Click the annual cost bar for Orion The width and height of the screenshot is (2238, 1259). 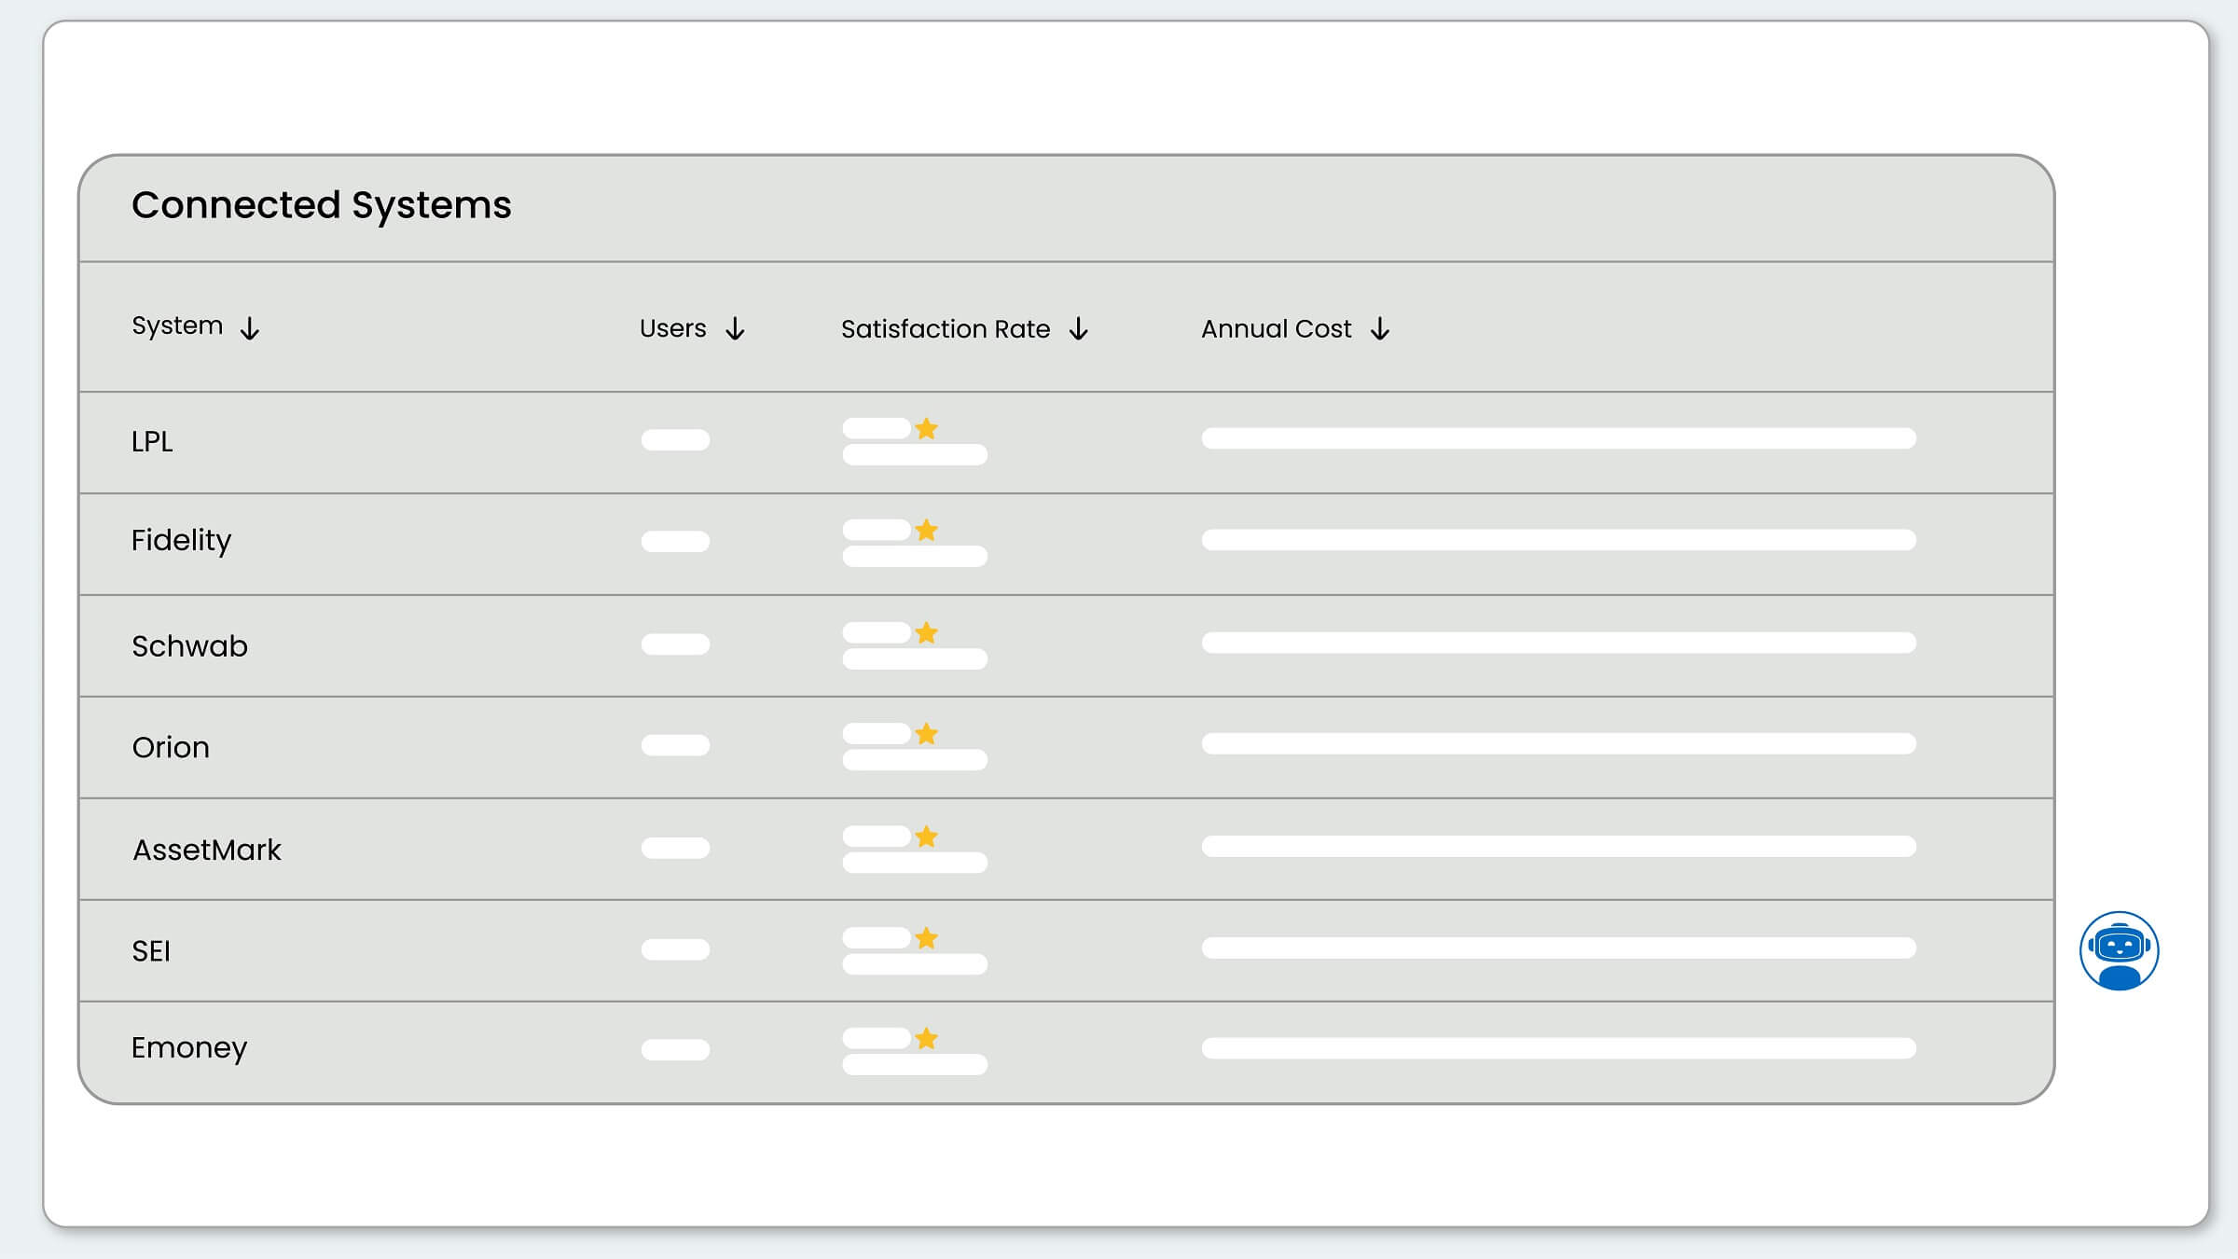click(x=1558, y=744)
